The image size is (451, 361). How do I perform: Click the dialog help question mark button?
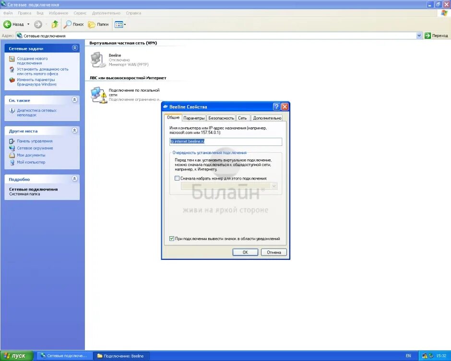click(276, 107)
